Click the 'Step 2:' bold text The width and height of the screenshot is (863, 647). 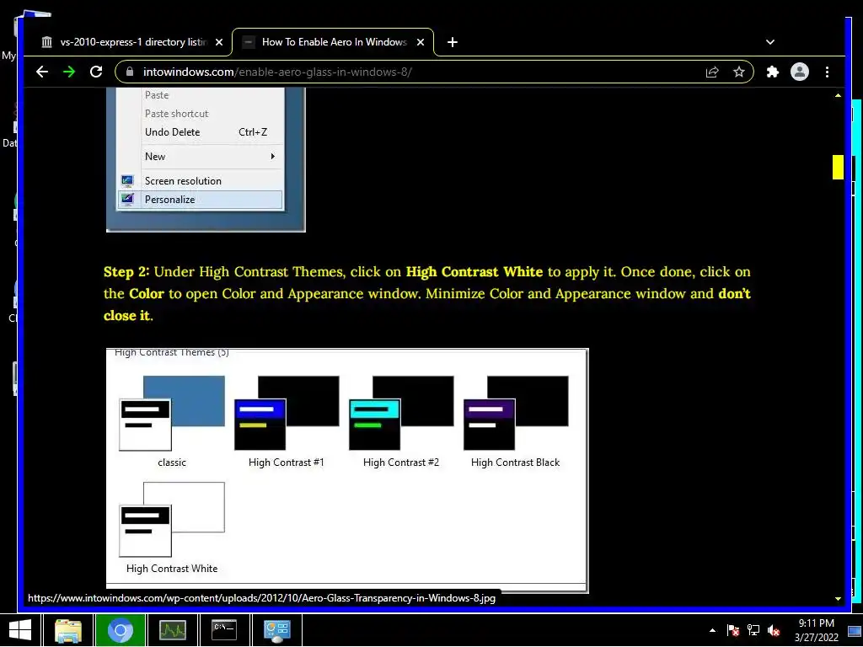(126, 272)
